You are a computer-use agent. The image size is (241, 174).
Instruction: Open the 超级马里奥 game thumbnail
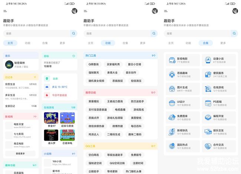click(x=67, y=118)
